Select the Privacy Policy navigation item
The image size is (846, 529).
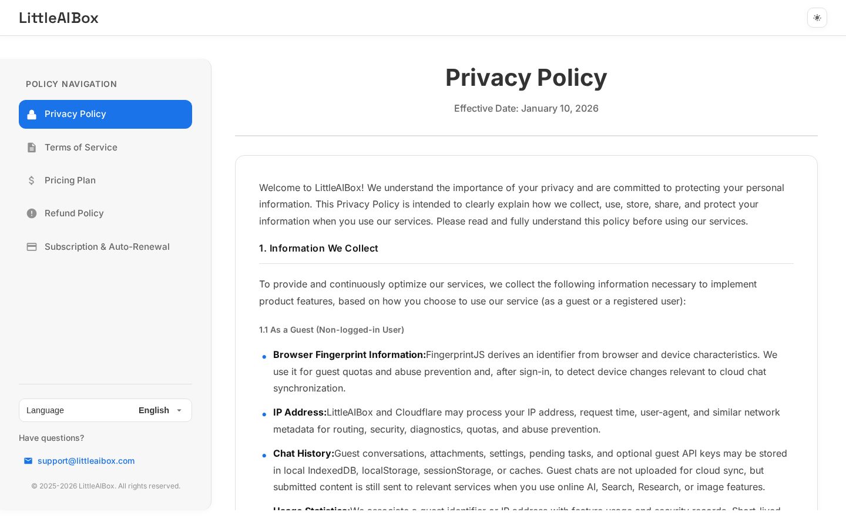click(x=105, y=114)
